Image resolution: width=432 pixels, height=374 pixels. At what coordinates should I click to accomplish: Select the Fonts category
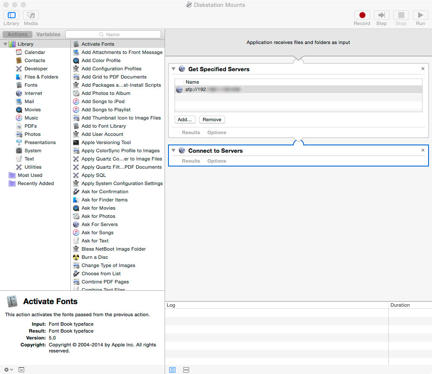coord(31,85)
